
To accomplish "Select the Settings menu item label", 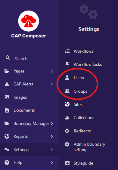I will coord(21,150).
